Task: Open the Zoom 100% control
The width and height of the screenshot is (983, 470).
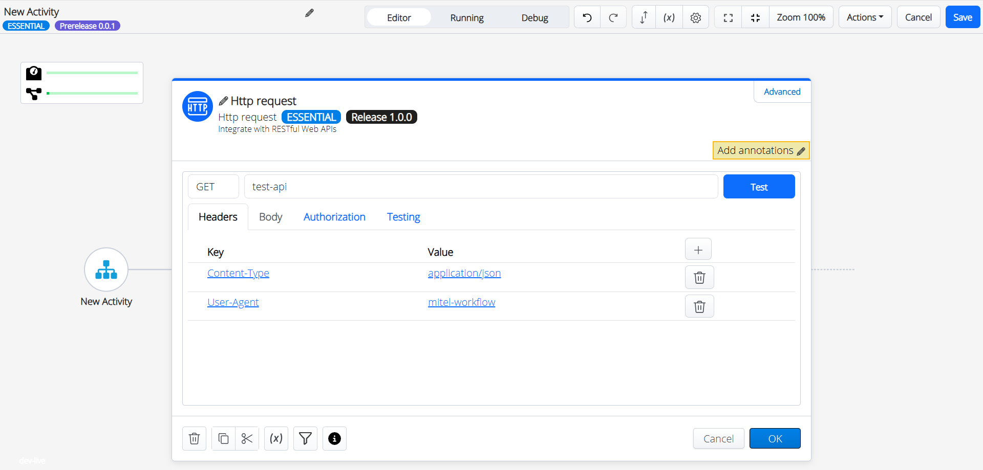Action: pyautogui.click(x=801, y=17)
